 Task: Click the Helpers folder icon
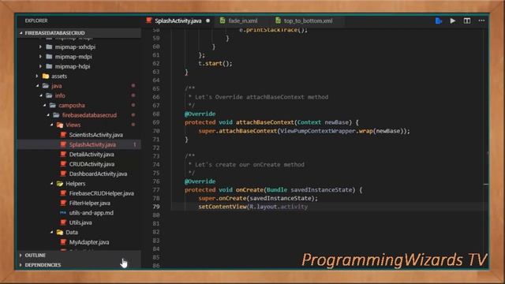click(x=60, y=184)
